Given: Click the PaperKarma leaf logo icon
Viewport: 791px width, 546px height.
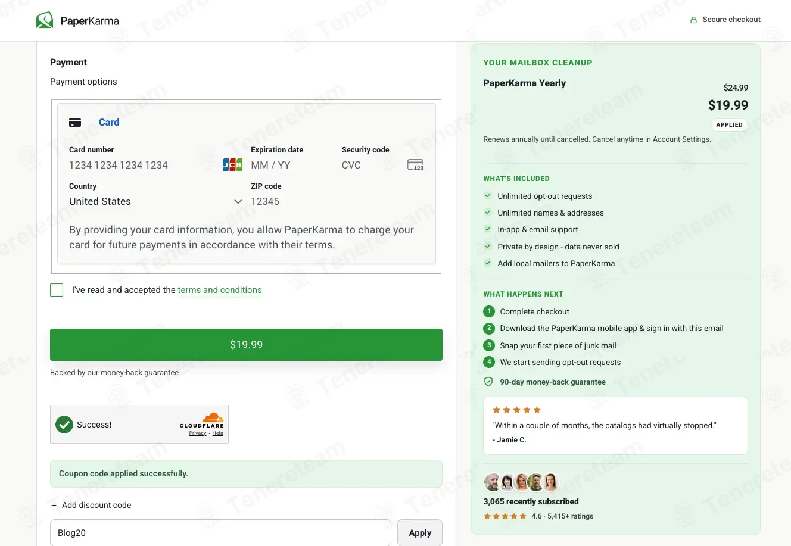Looking at the screenshot, I should click(x=45, y=20).
